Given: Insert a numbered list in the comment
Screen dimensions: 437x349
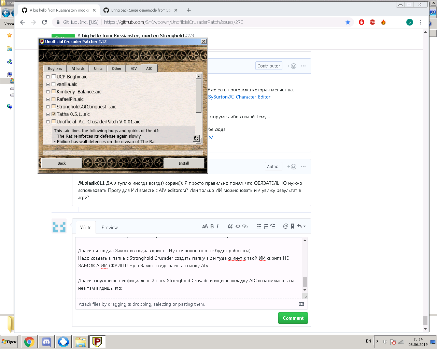Looking at the screenshot, I should coord(266,226).
